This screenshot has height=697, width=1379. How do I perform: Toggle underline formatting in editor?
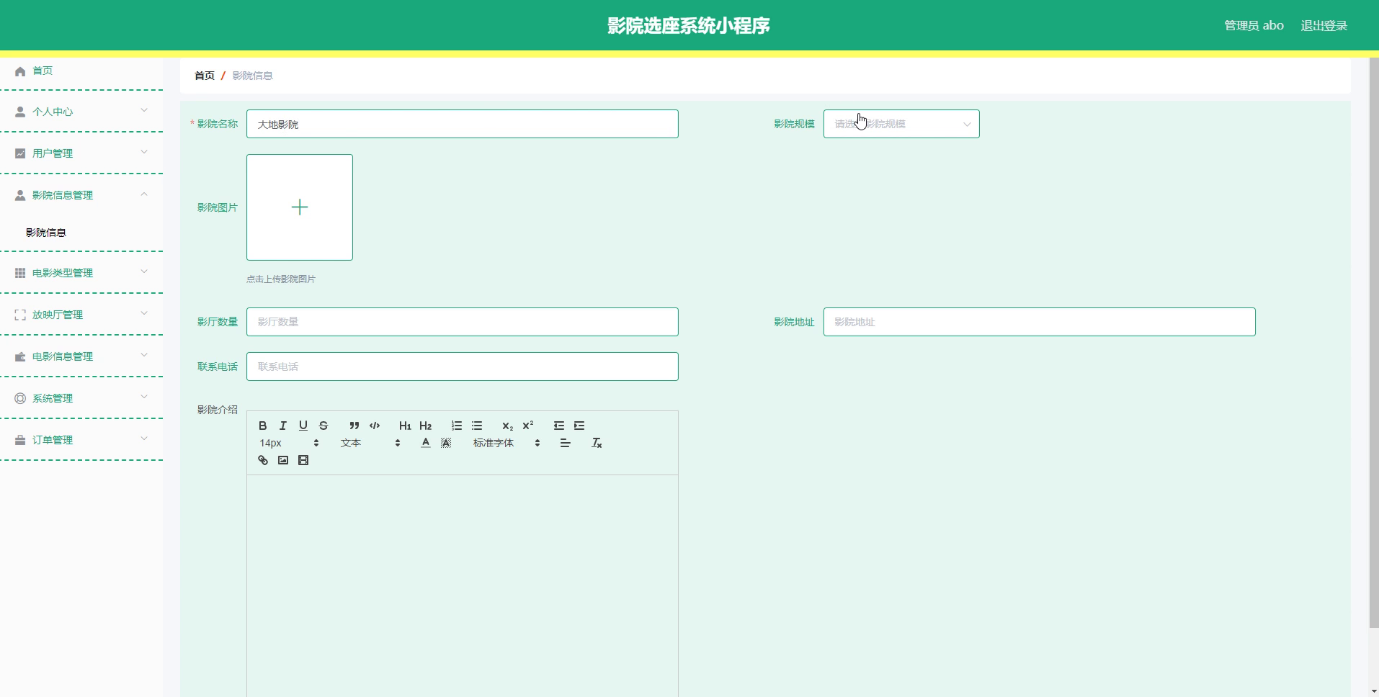[303, 426]
